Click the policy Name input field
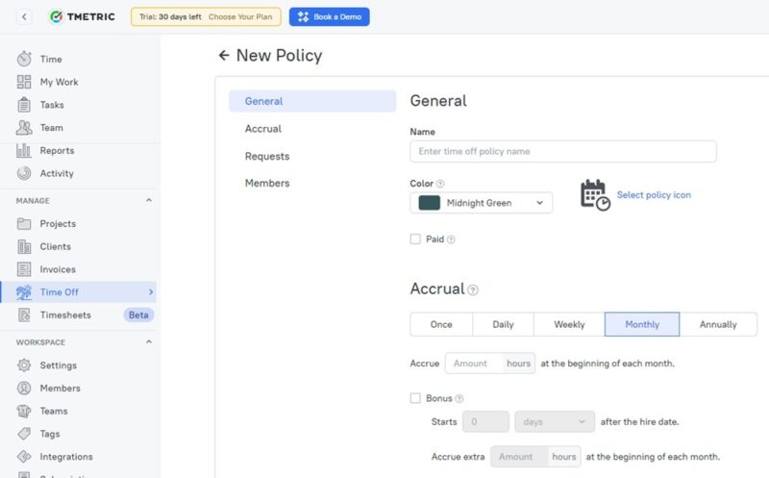 (562, 152)
